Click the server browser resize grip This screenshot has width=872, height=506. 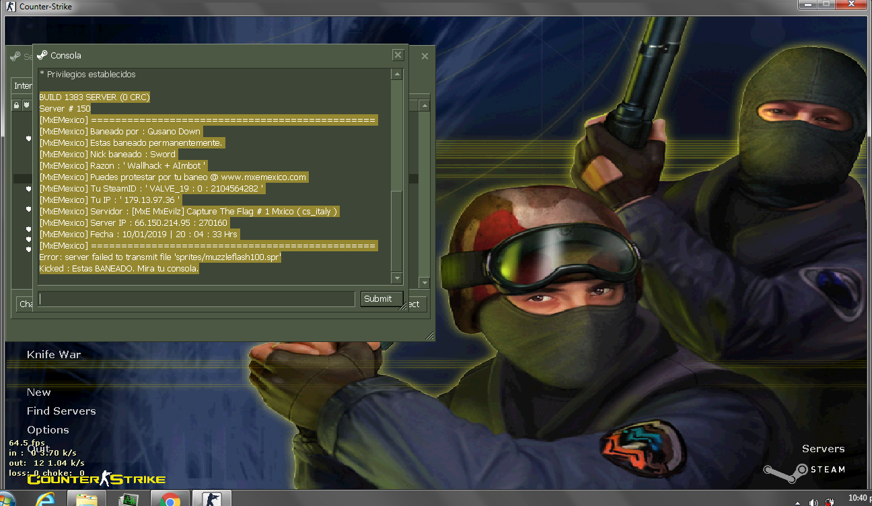point(429,335)
